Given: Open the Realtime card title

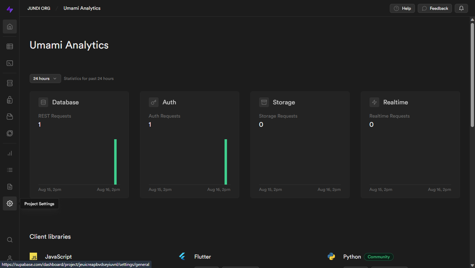Looking at the screenshot, I should click(395, 102).
